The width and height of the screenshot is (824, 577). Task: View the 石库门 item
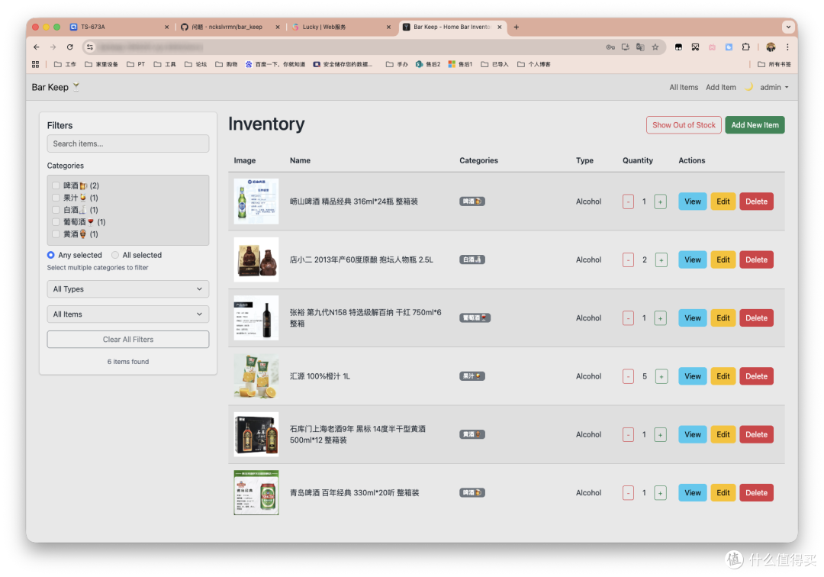tap(693, 434)
